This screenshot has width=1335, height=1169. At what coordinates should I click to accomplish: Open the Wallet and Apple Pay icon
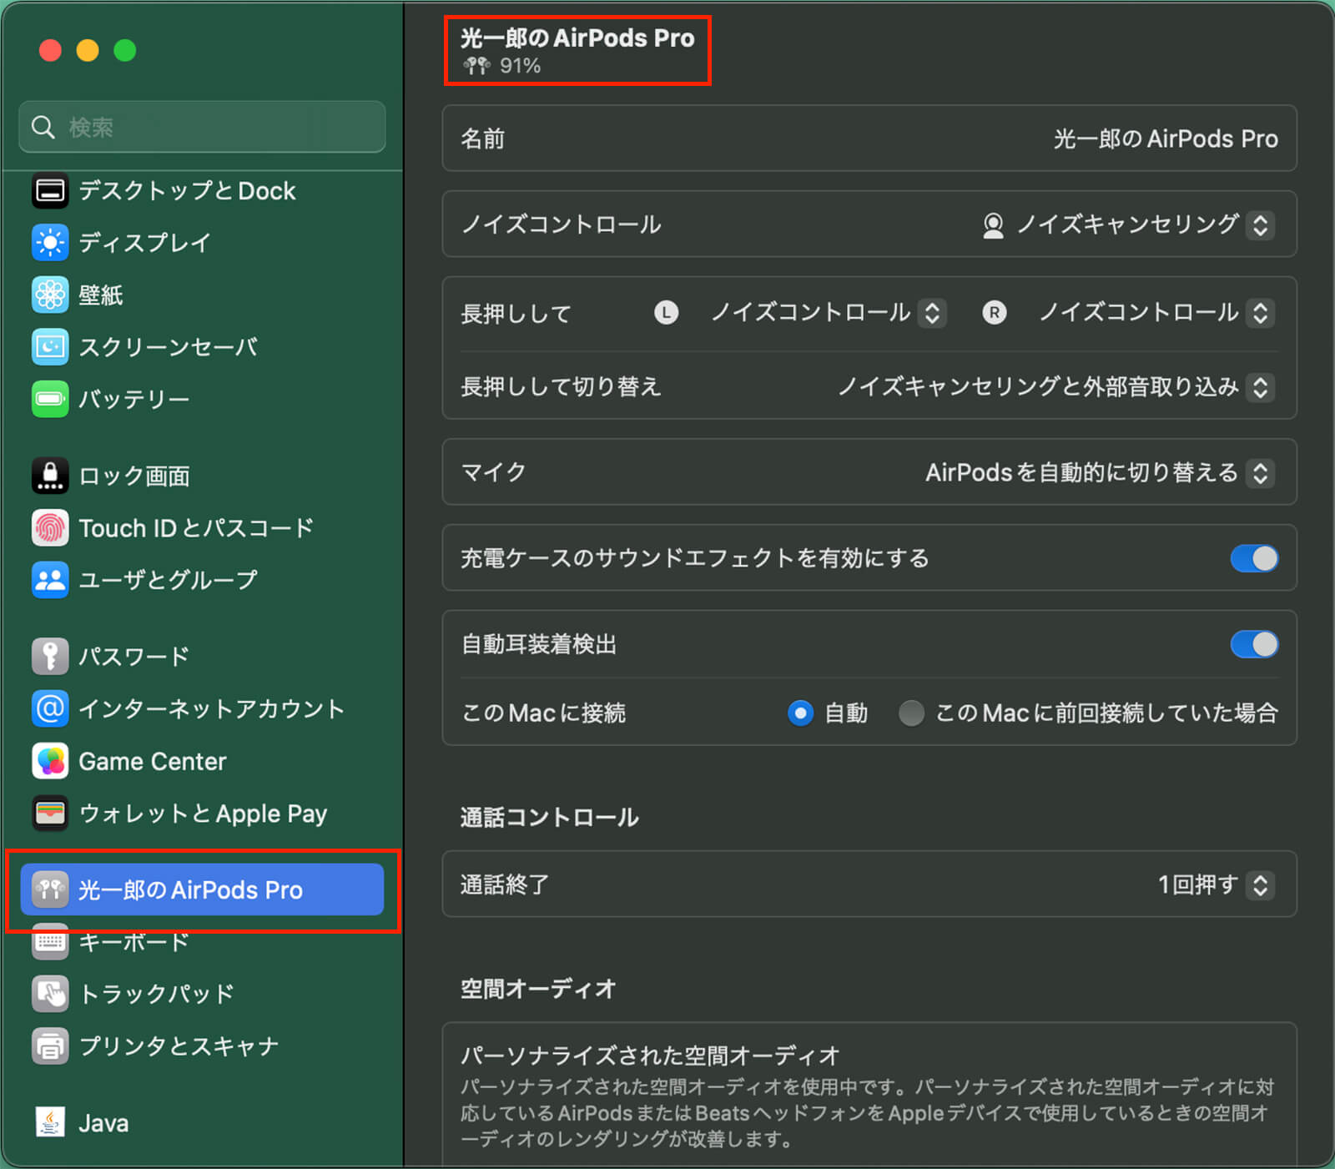[50, 813]
